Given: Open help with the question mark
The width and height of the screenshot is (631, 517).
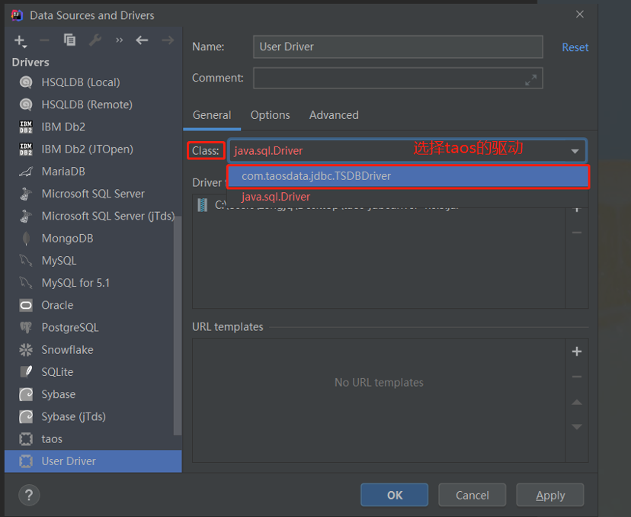Looking at the screenshot, I should [x=29, y=495].
